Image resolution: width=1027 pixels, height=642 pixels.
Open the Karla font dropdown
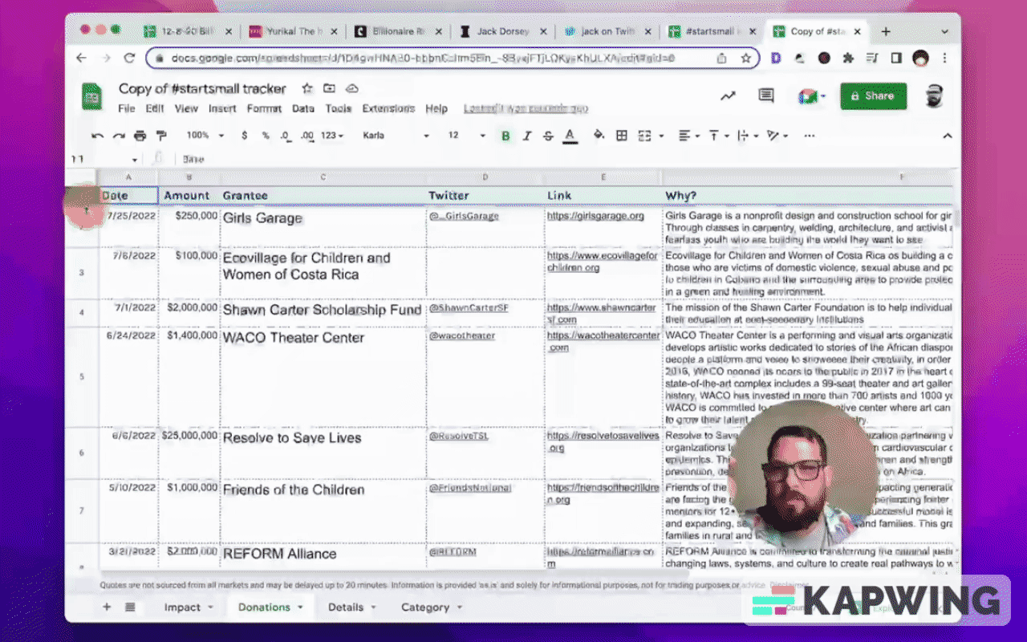pos(396,136)
